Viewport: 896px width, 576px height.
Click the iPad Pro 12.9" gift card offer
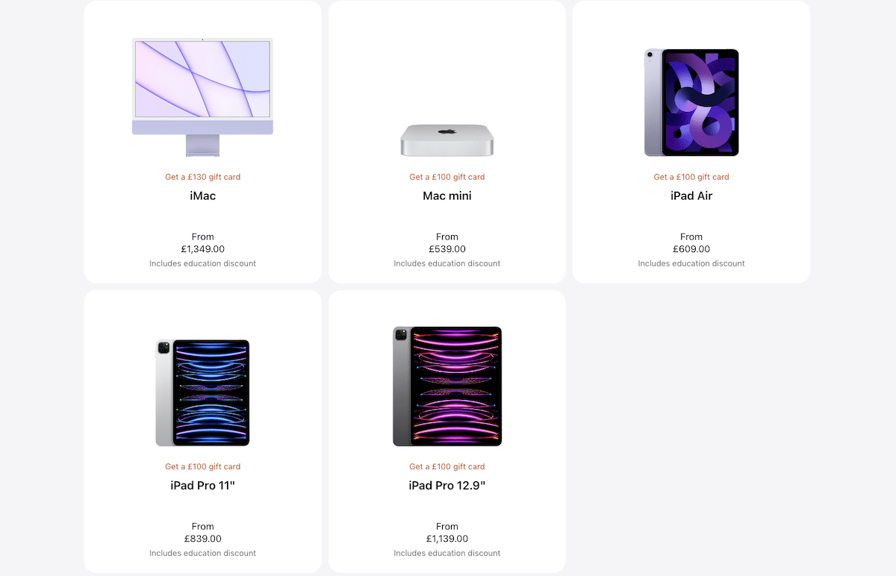click(x=447, y=466)
